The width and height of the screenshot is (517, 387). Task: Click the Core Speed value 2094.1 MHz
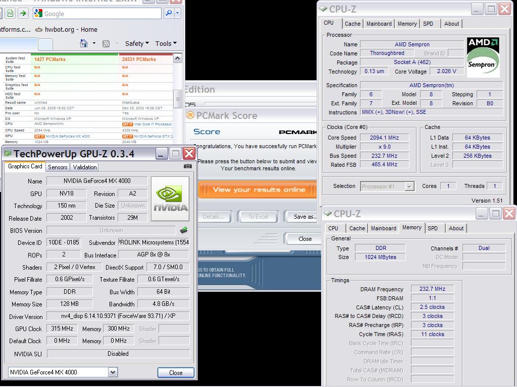[x=384, y=138]
